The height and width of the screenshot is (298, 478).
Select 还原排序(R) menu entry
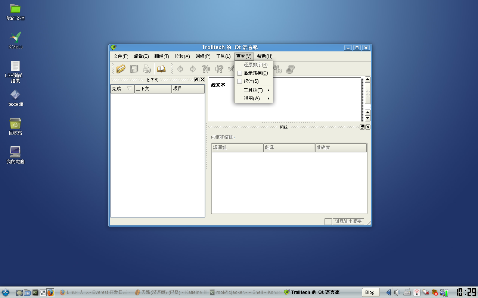pos(254,65)
